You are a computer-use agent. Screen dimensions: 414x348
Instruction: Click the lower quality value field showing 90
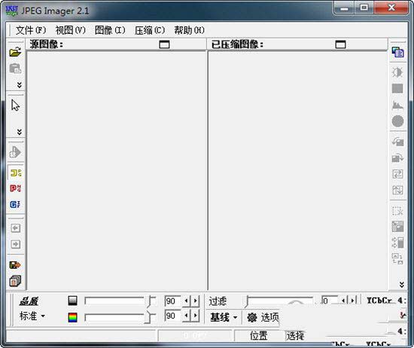click(x=172, y=316)
